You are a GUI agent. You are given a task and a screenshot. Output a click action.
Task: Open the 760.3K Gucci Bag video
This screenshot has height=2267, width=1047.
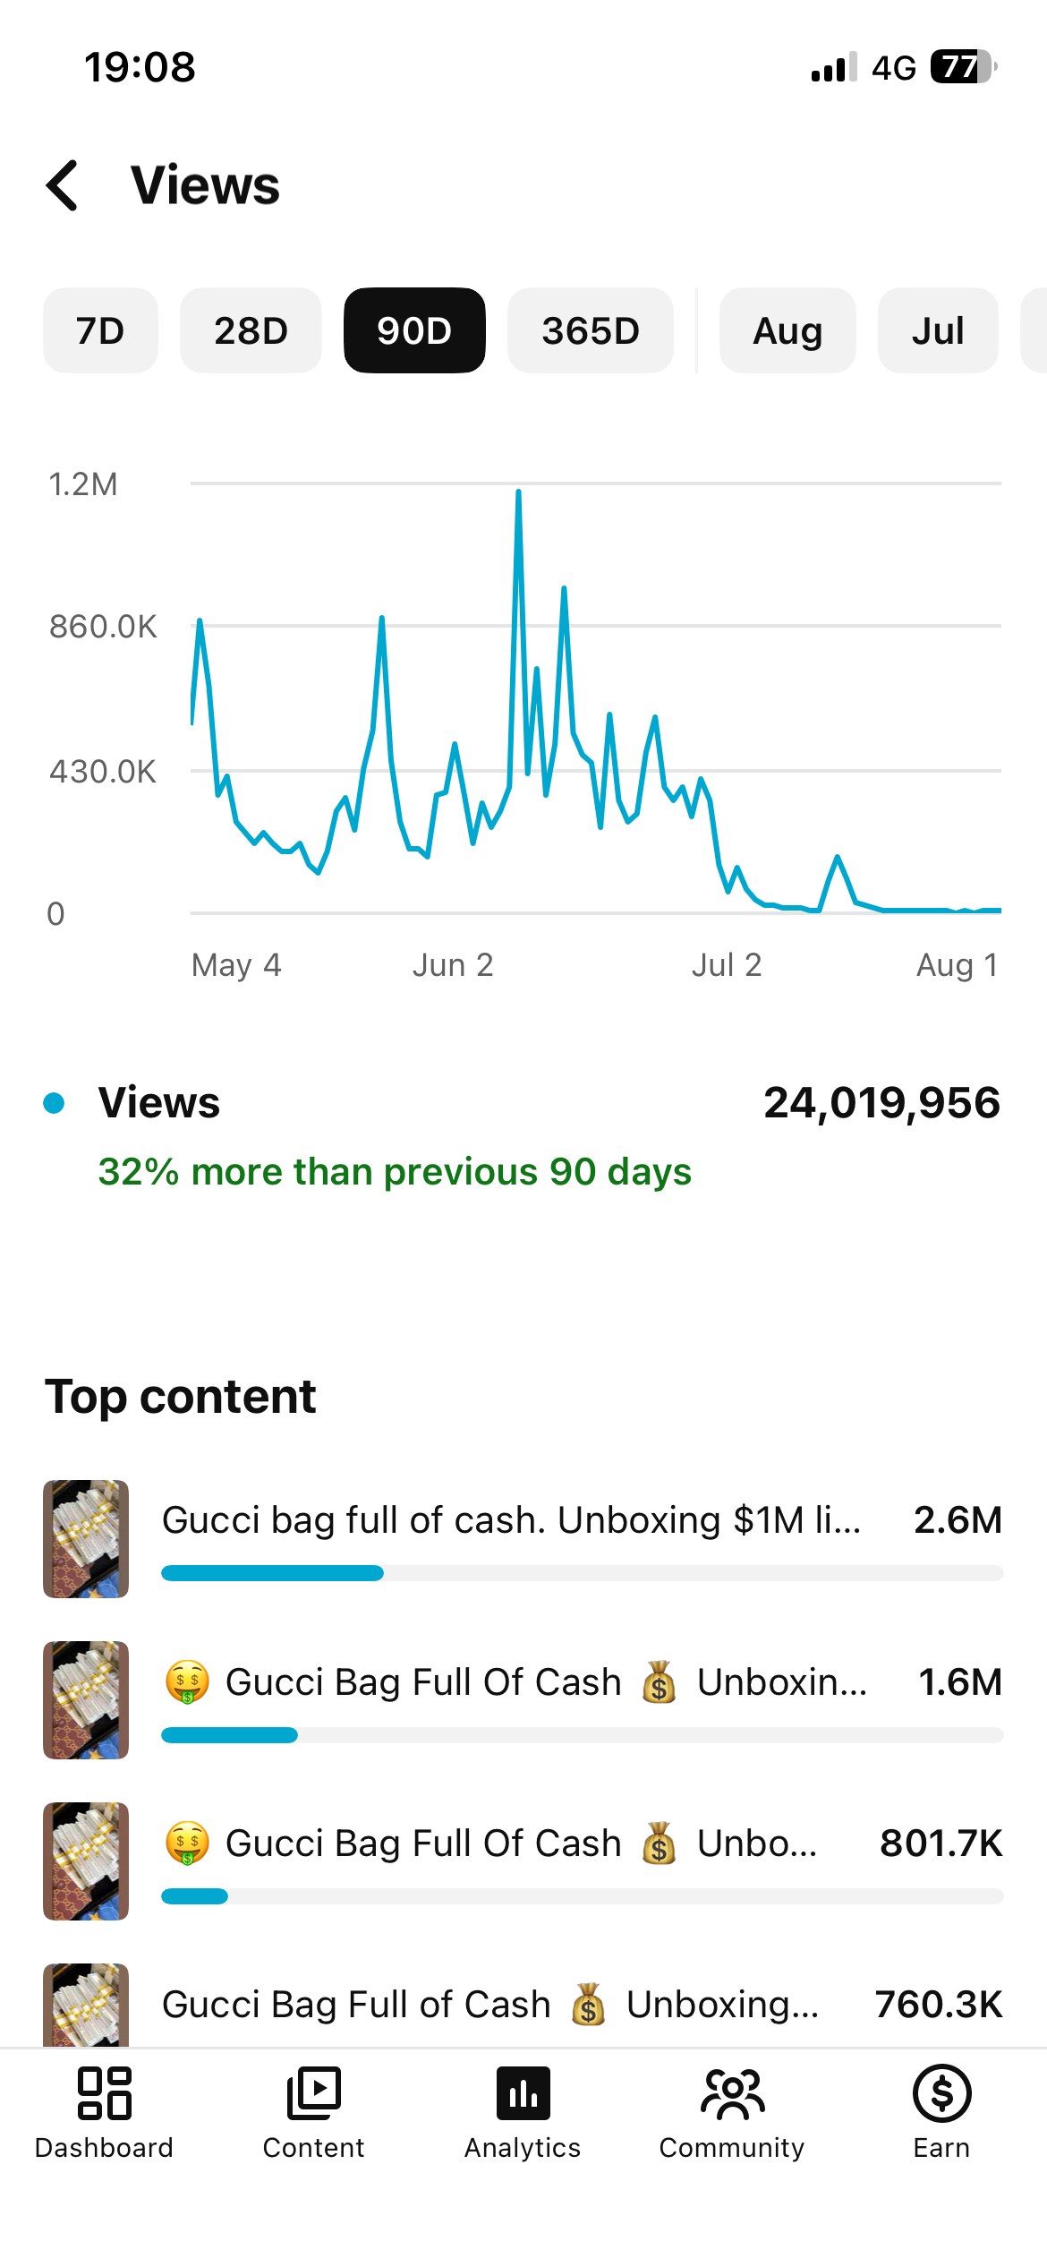coord(523,2006)
